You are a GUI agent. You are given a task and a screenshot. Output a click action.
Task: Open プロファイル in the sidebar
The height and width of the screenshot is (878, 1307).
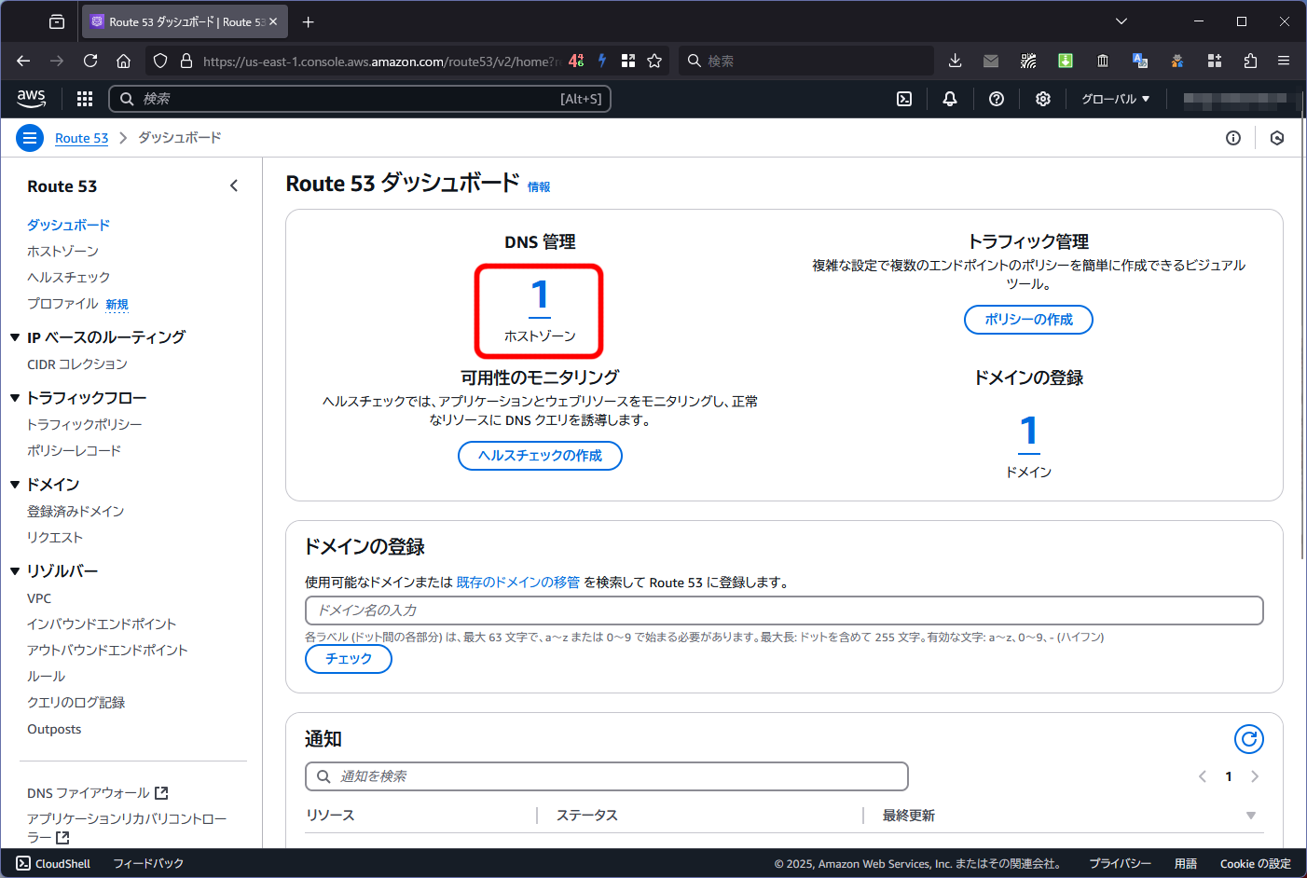coord(62,303)
